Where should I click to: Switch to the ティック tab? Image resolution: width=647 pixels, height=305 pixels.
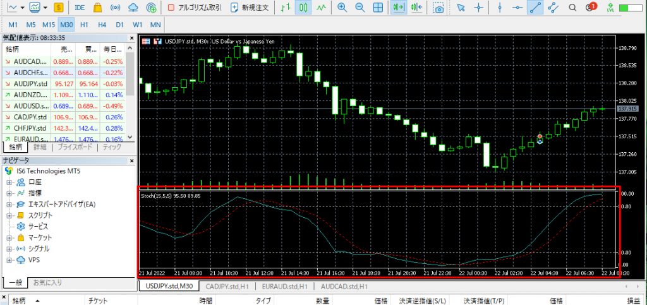coord(112,147)
